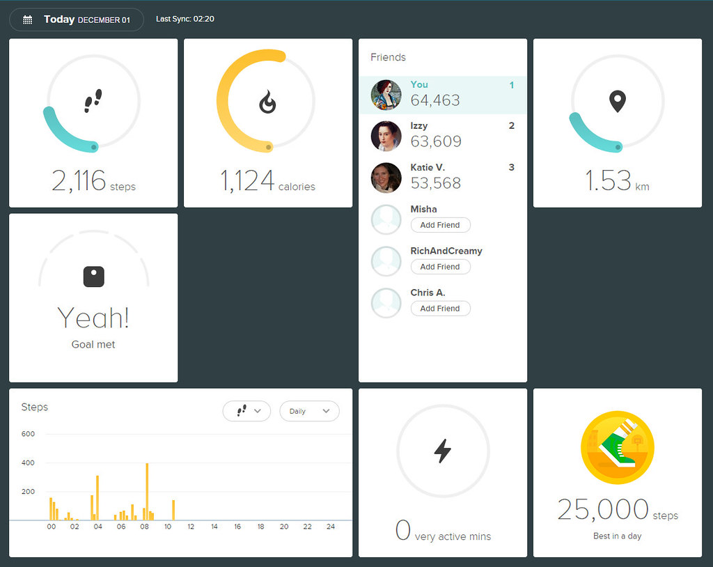
Task: Click the teal steps progress ring
Action: [x=93, y=103]
